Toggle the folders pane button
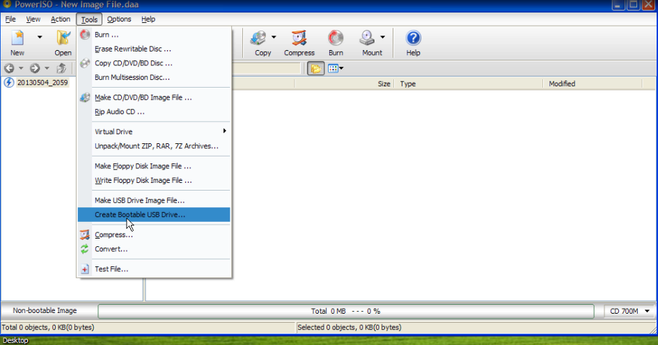 pos(315,68)
